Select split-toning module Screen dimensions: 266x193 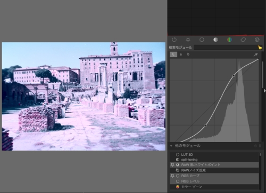click(x=214, y=160)
